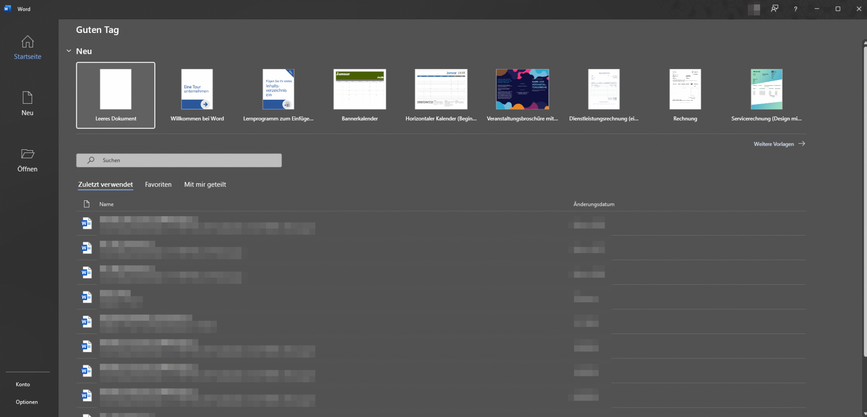Click inside the Suchen search field
The width and height of the screenshot is (867, 417).
(181, 160)
